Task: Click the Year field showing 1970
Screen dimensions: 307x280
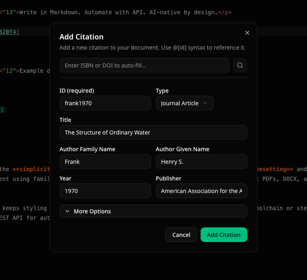Action: [x=105, y=191]
